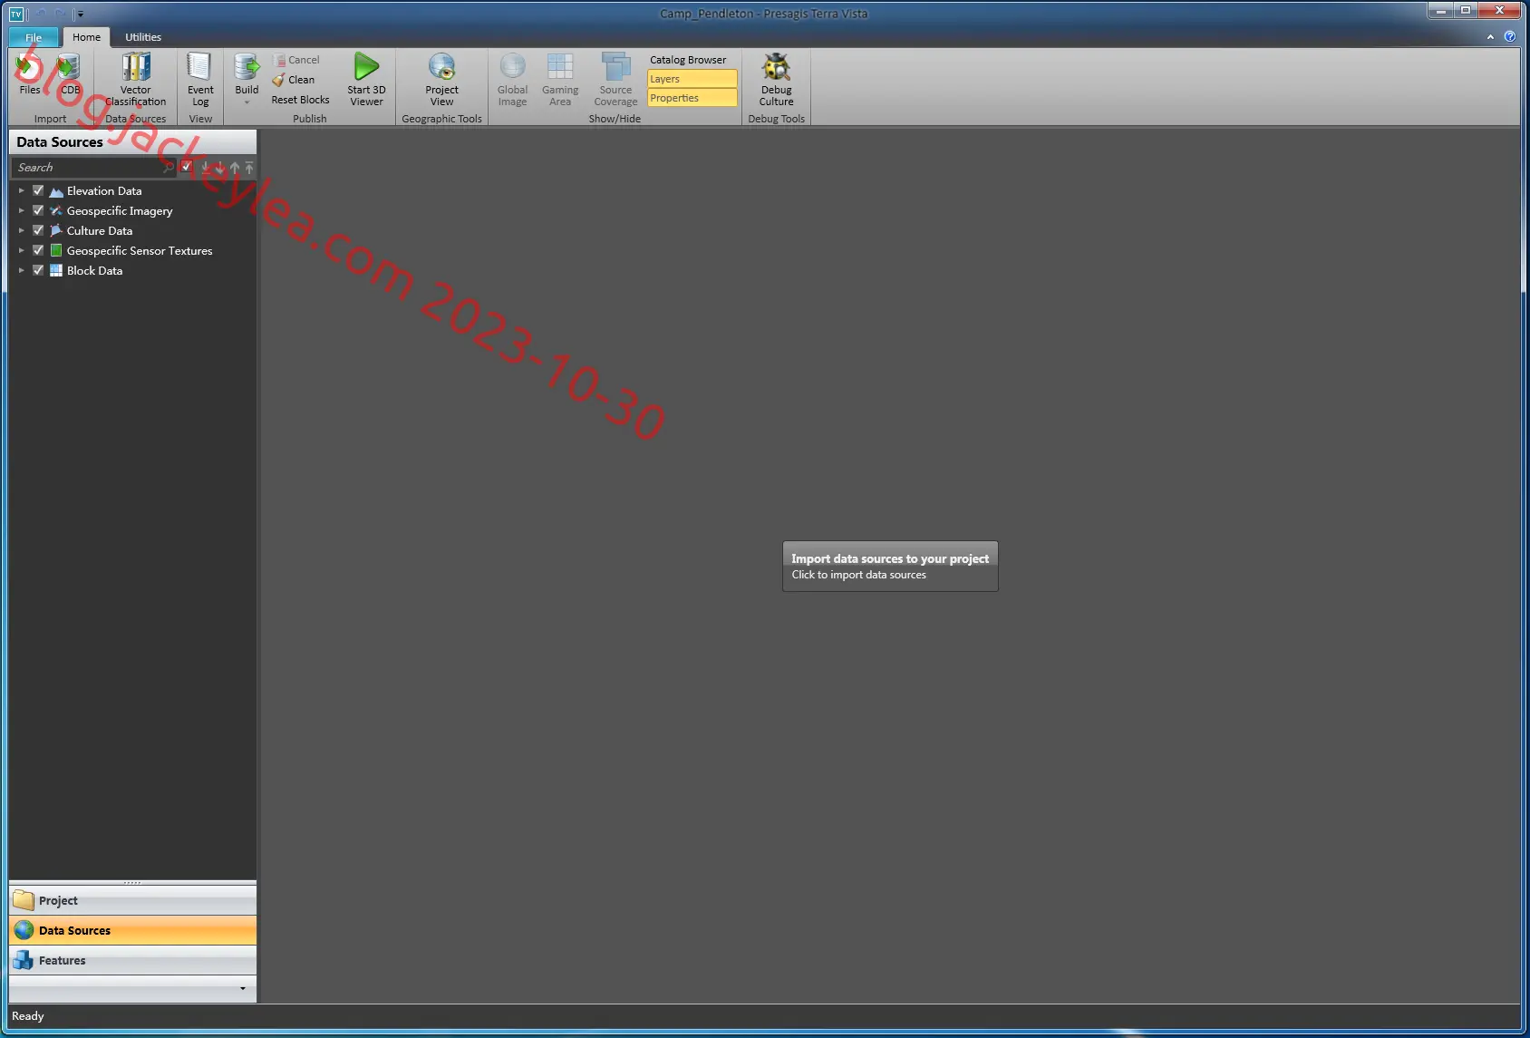Viewport: 1530px width, 1038px height.
Task: Switch to the Utilities ribbon tab
Action: pos(143,37)
